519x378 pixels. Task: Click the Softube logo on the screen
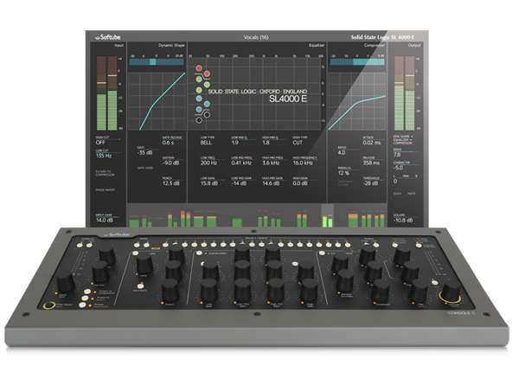coord(107,37)
